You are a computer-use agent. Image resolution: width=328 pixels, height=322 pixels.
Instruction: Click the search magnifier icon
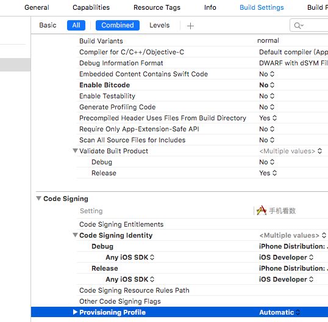(298, 26)
